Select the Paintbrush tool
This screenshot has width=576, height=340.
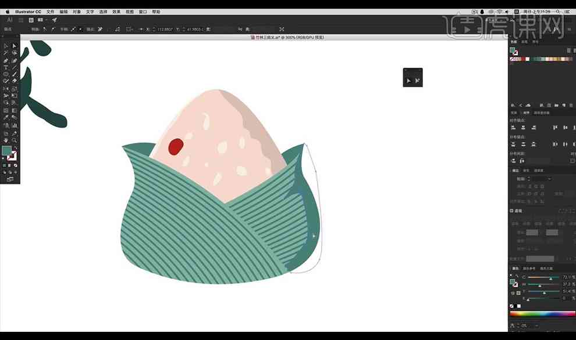tap(15, 74)
